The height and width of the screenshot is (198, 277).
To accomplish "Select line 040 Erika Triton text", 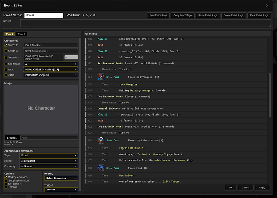I will coord(176,182).
